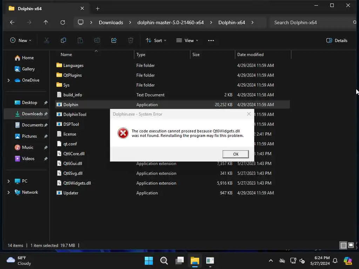Click the Search Dolphin-x64 field
The height and width of the screenshot is (269, 359).
pyautogui.click(x=313, y=22)
